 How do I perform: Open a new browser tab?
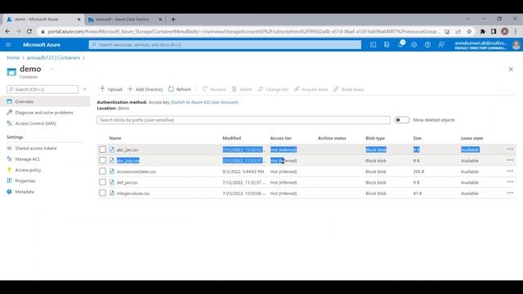(173, 20)
